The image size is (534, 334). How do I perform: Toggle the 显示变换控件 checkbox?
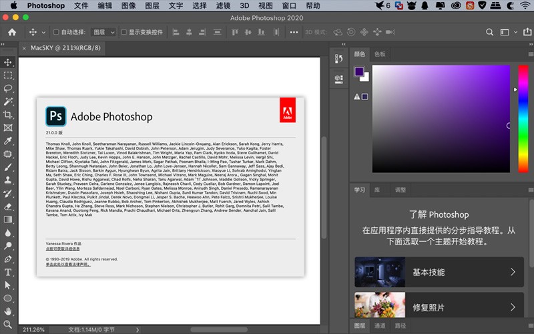click(124, 32)
